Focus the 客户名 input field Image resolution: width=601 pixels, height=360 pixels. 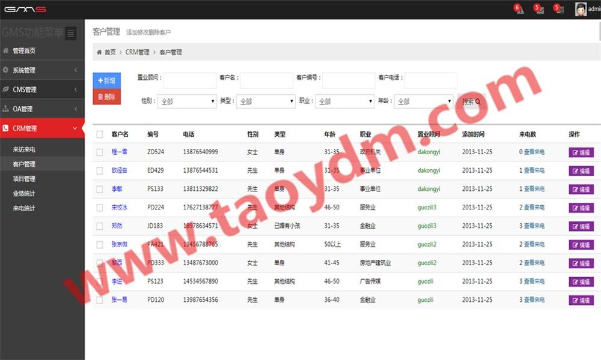[x=267, y=80]
